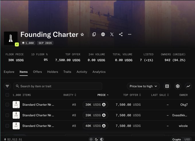Open the Analytics tab
Screen dimensions: 195x141
[99, 72]
